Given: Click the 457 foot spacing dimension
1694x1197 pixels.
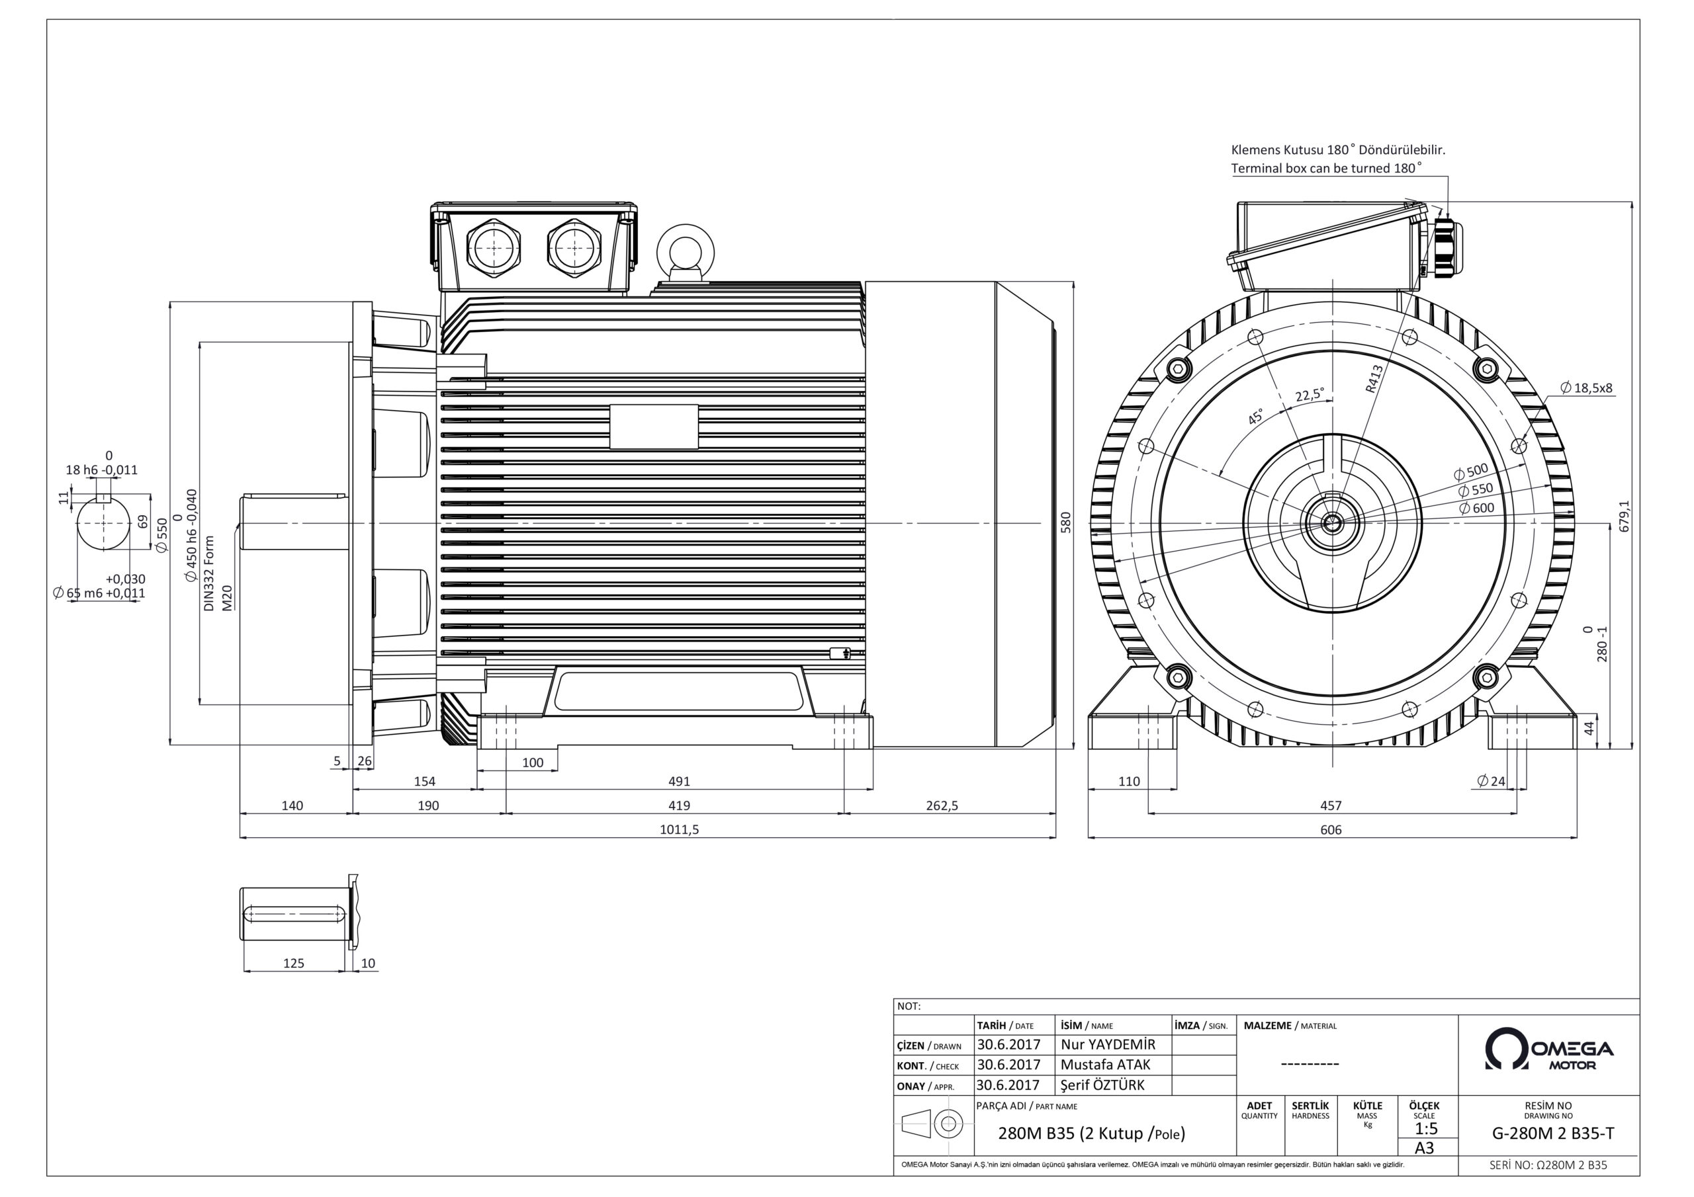Looking at the screenshot, I should [x=1331, y=806].
